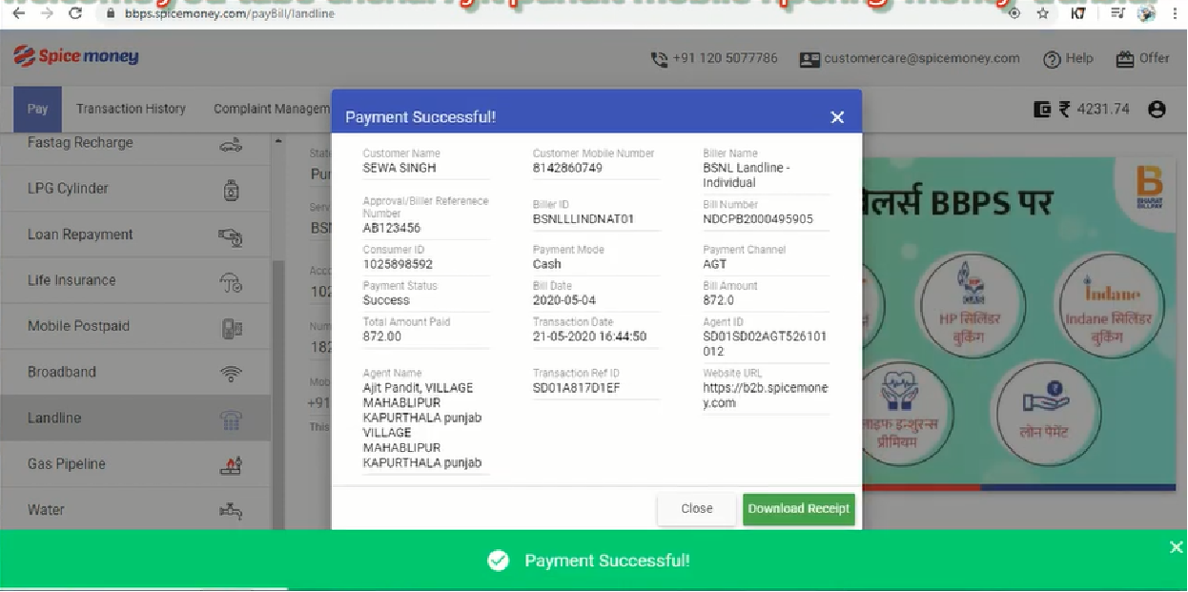The image size is (1188, 592).
Task: Click the Water tap icon
Action: click(231, 510)
